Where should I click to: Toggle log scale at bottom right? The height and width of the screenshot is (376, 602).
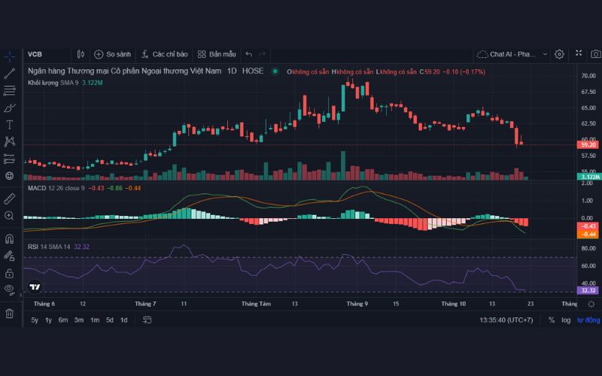tap(565, 320)
